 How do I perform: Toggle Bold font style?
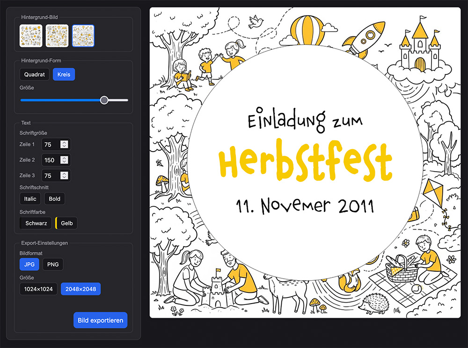pyautogui.click(x=55, y=199)
